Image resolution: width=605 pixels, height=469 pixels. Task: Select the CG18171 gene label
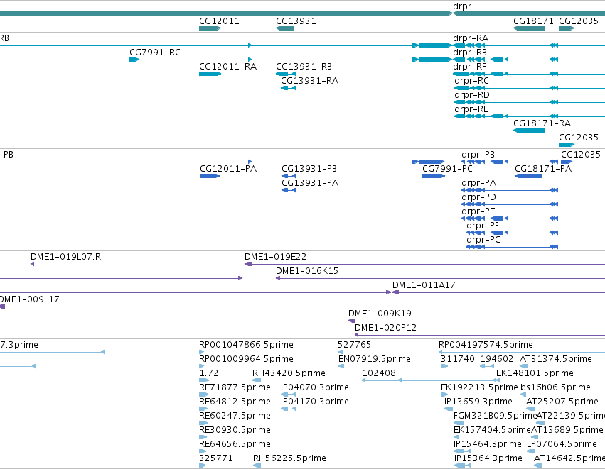click(533, 21)
